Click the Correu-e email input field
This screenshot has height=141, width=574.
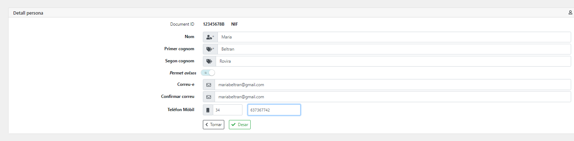393,85
